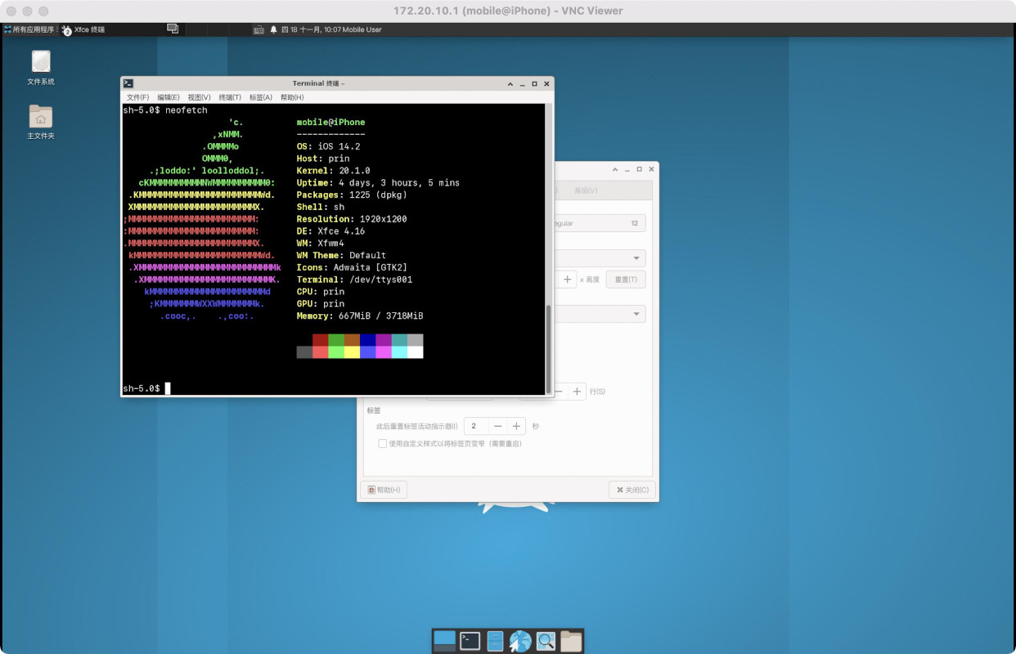Open the terminal emulator from the dock
Screen dimensions: 1016x654
(x=470, y=641)
